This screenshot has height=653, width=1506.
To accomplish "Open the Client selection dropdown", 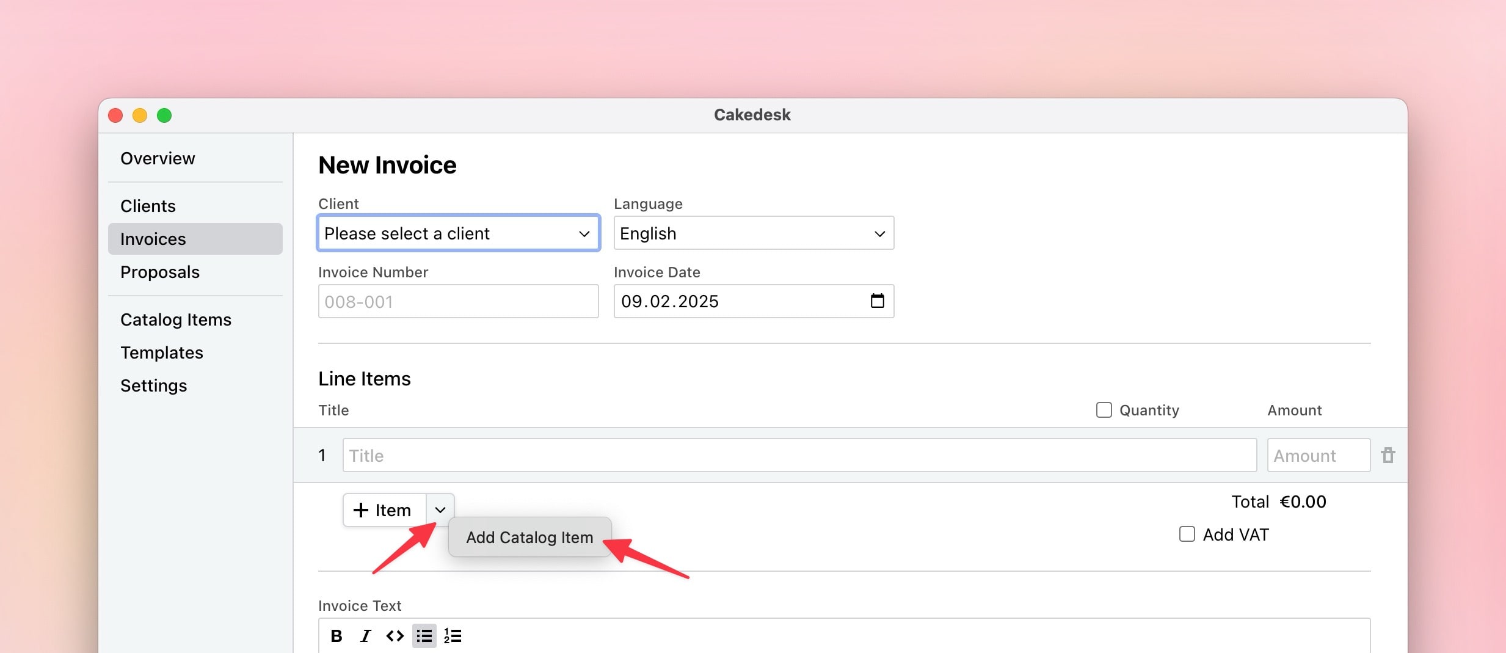I will [458, 233].
